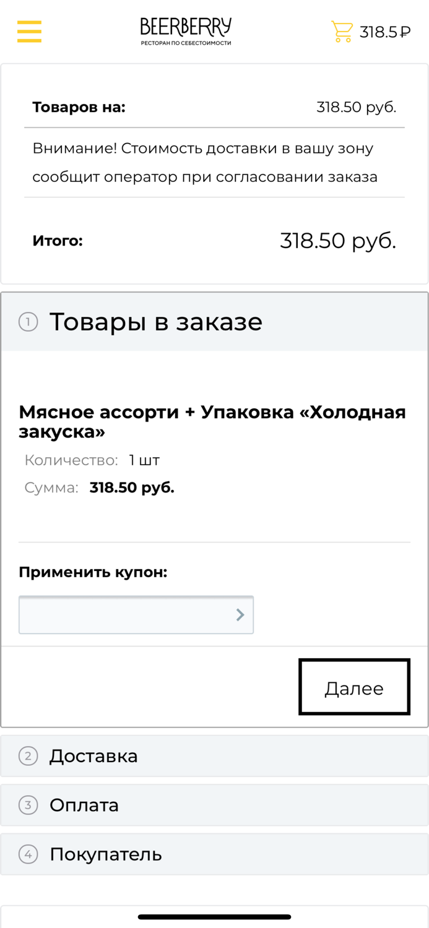Expand the Оплата section

[x=85, y=806]
